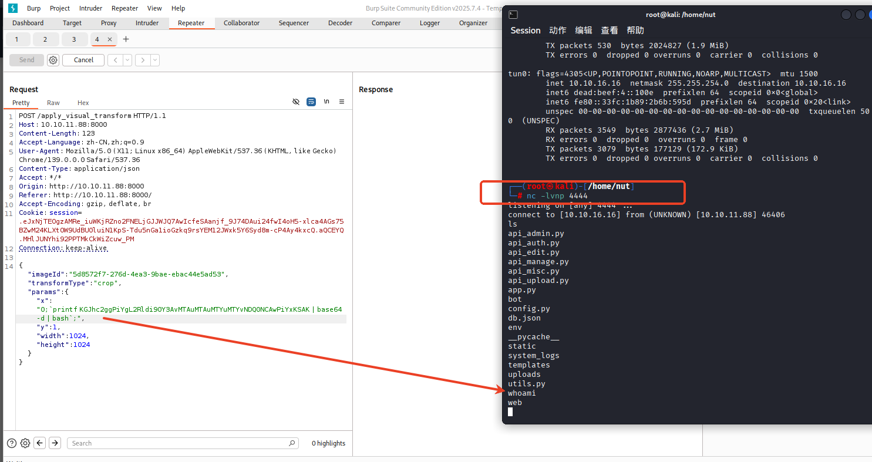Jump to next search match
872x462 pixels.
(x=55, y=443)
